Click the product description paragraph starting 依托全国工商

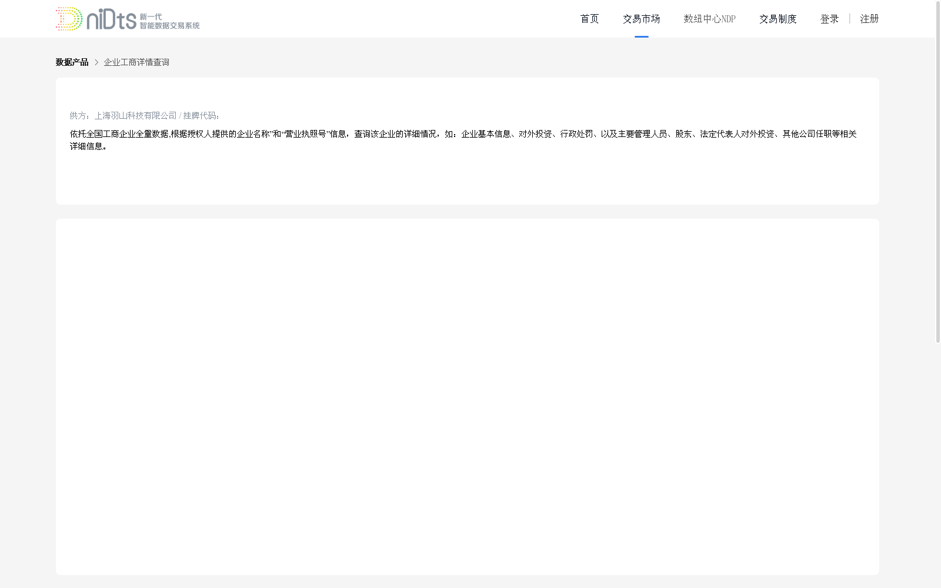tap(463, 140)
